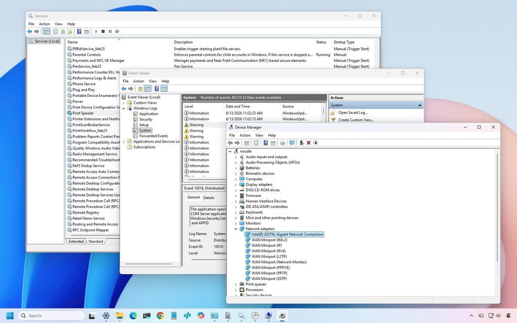Image resolution: width=517 pixels, height=323 pixels.
Task: Open Google Chrome from taskbar
Action: pyautogui.click(x=160, y=316)
